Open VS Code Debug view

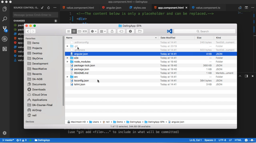click(5, 39)
